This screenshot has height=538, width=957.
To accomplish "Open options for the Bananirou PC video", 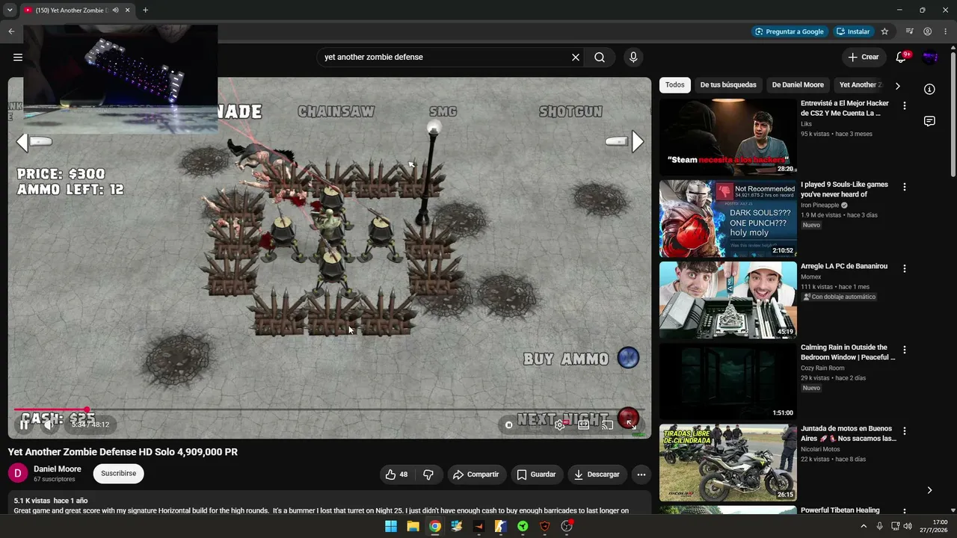I will (x=904, y=268).
